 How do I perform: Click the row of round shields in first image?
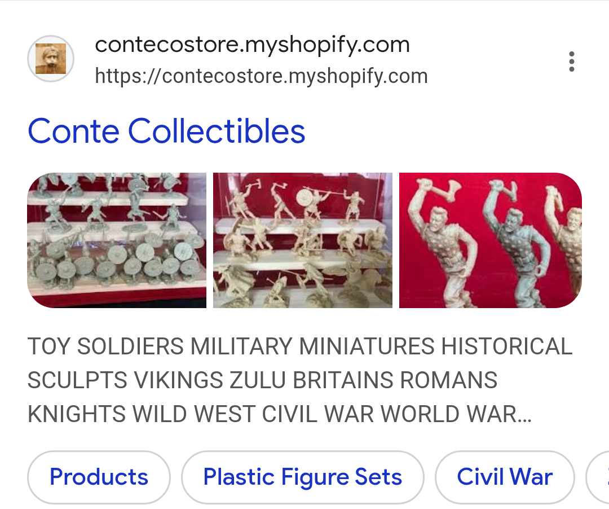pos(117,262)
